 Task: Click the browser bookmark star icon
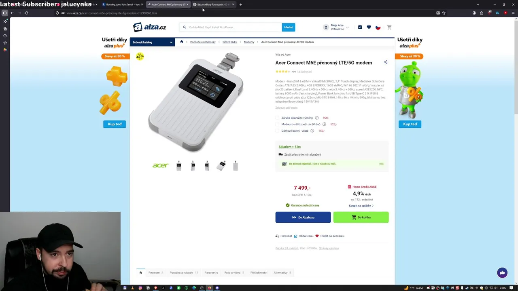pos(444,13)
